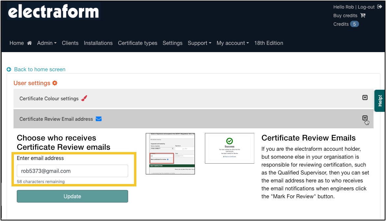Click the Certificate Review Email address header text
The height and width of the screenshot is (221, 386).
point(56,119)
